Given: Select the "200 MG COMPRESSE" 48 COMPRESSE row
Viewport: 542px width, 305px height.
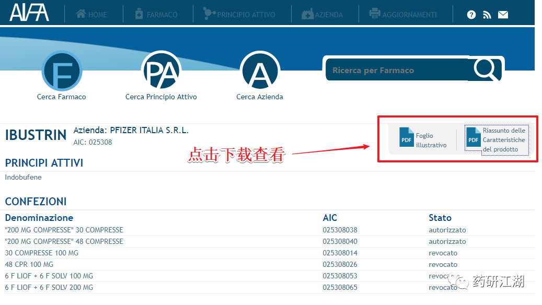Looking at the screenshot, I should pos(270,241).
